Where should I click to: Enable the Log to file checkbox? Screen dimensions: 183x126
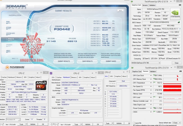coord(134,123)
